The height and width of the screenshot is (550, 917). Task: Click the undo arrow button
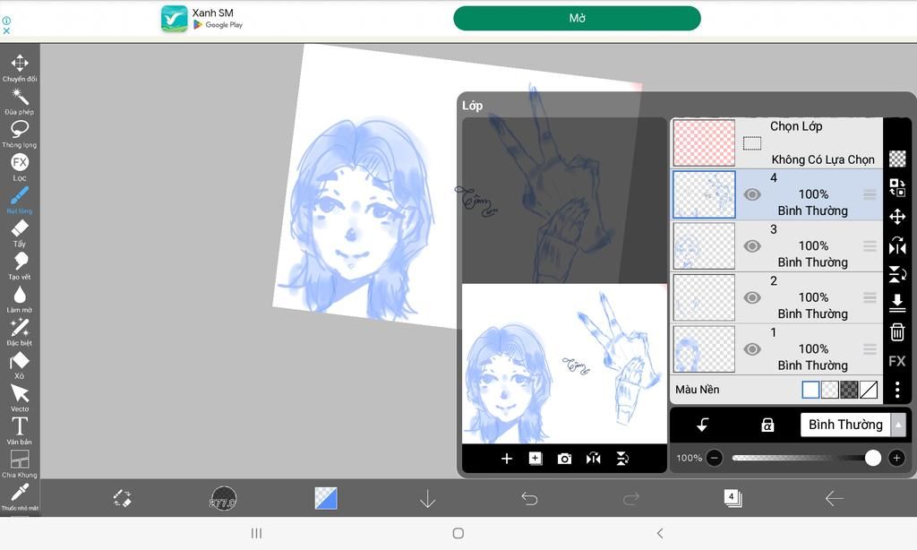pos(529,498)
